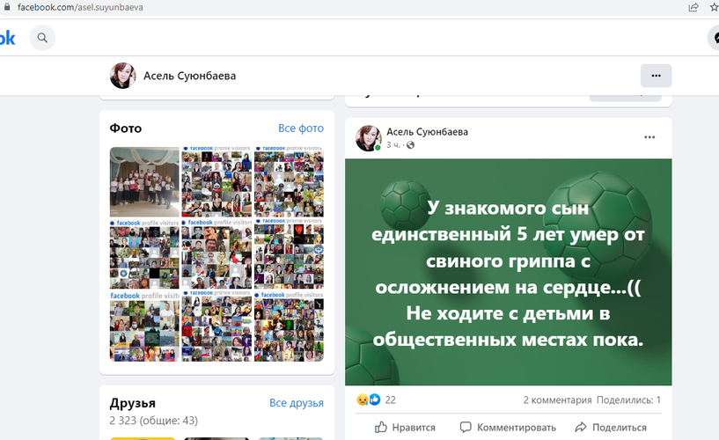Click the profile avatar in sticky header
This screenshot has width=719, height=440.
(x=122, y=76)
